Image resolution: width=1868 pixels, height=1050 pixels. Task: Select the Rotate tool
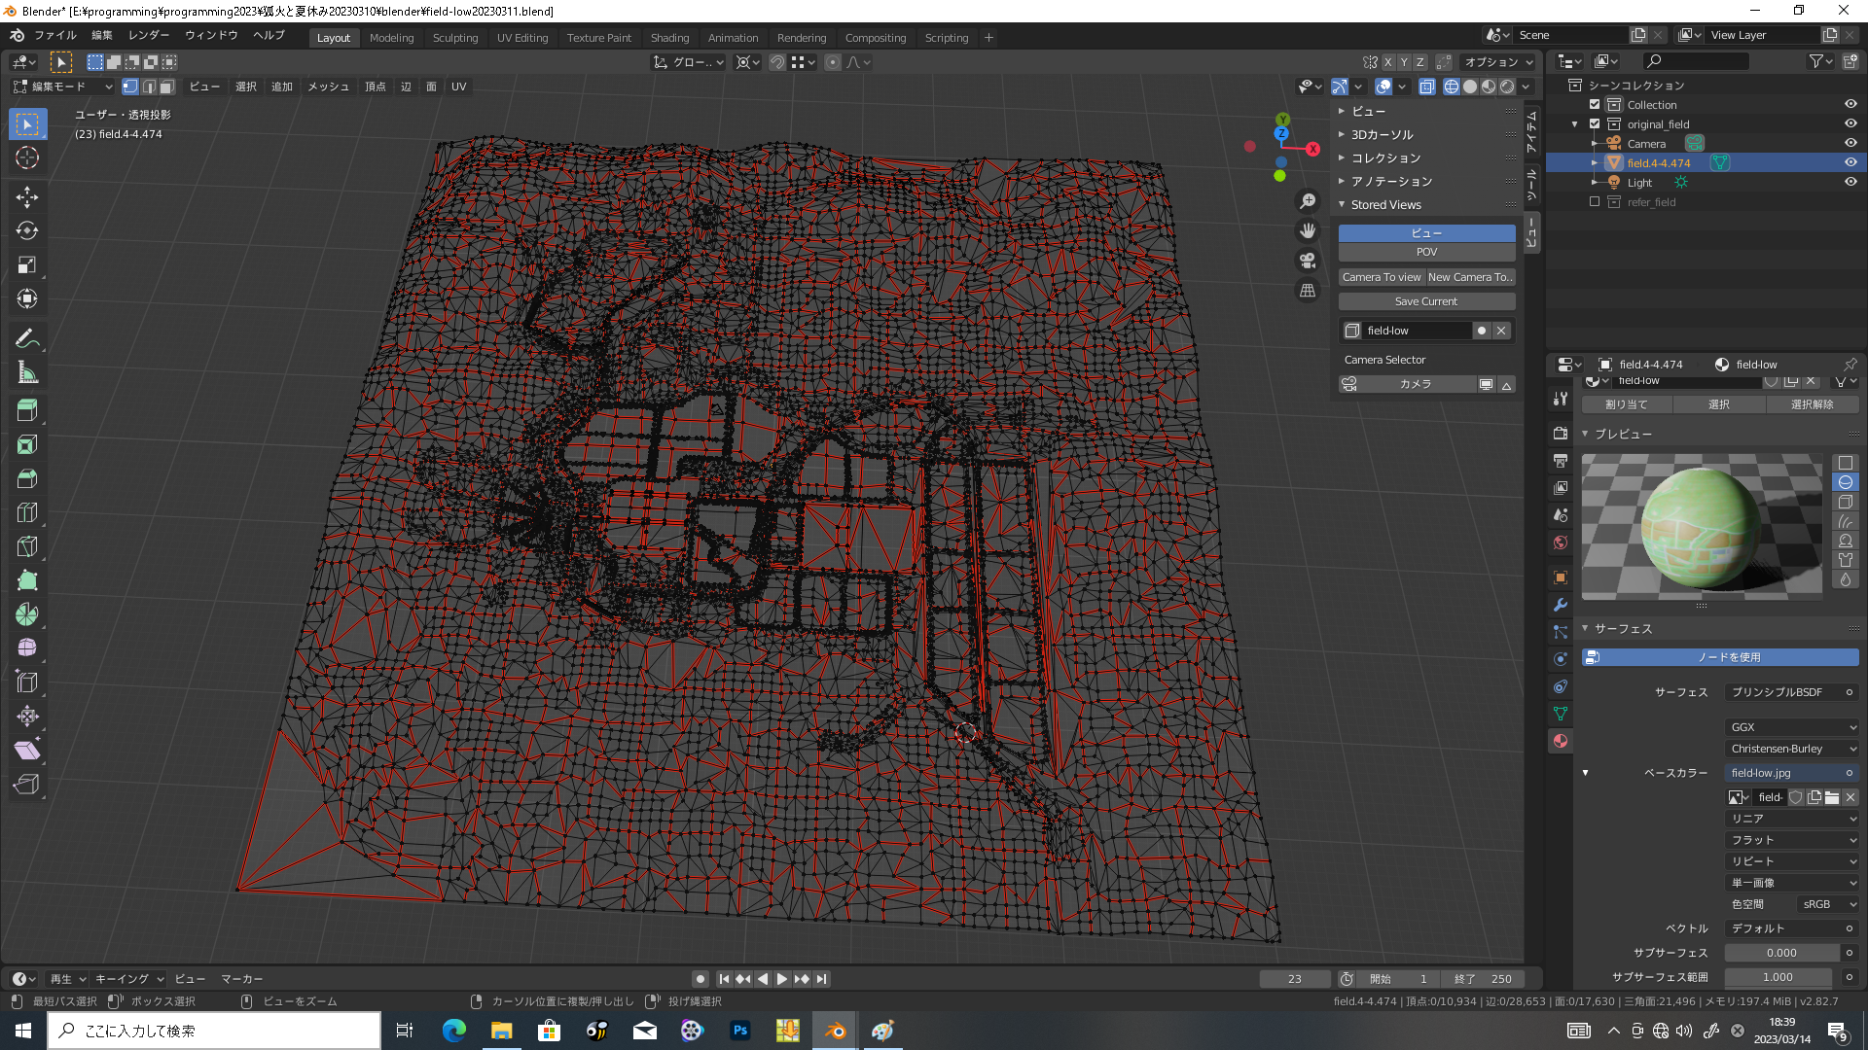click(x=27, y=231)
